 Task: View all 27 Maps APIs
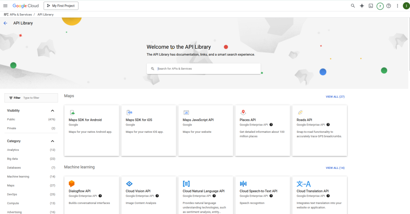[335, 97]
